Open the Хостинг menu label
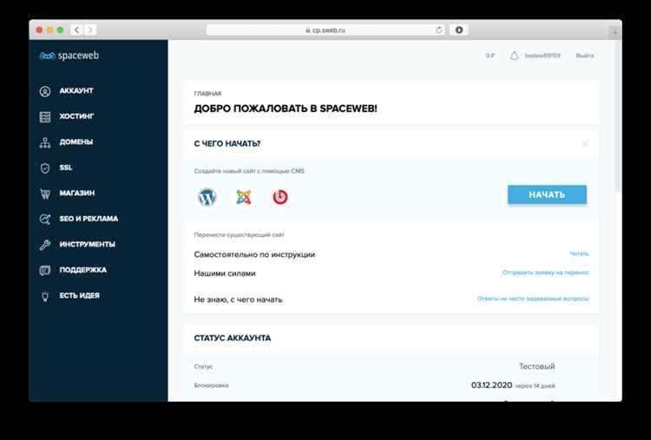651x440 pixels. [76, 116]
